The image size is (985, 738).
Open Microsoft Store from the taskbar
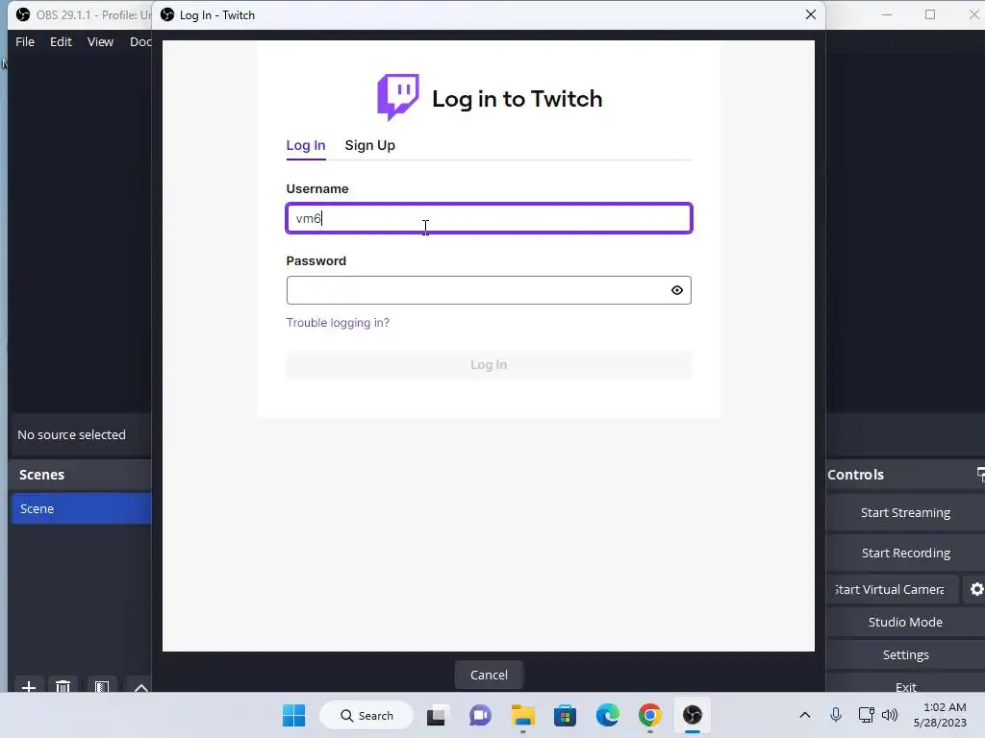(x=565, y=715)
